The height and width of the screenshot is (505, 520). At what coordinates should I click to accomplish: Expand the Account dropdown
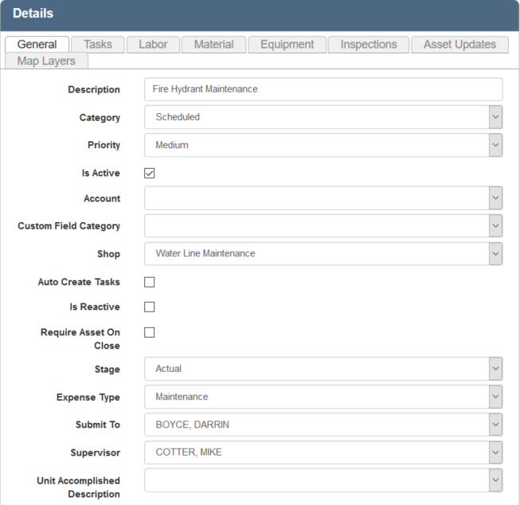tap(495, 198)
